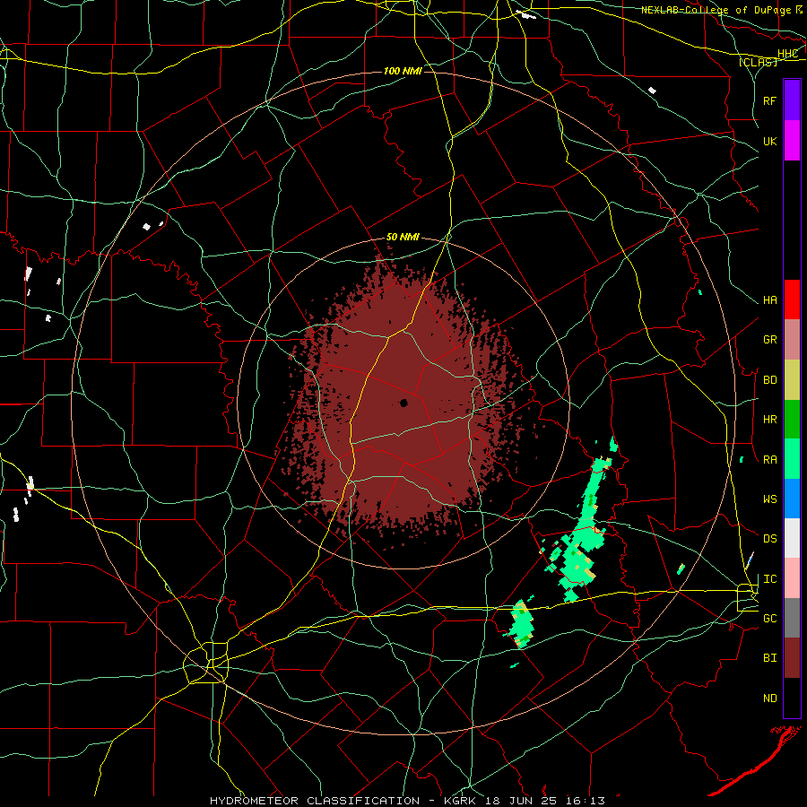The width and height of the screenshot is (807, 807).
Task: Click the DS white legend color swatch
Action: point(792,538)
